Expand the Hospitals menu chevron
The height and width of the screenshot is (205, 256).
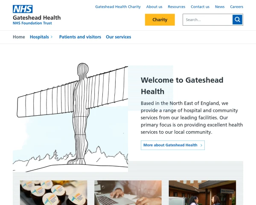coord(52,37)
